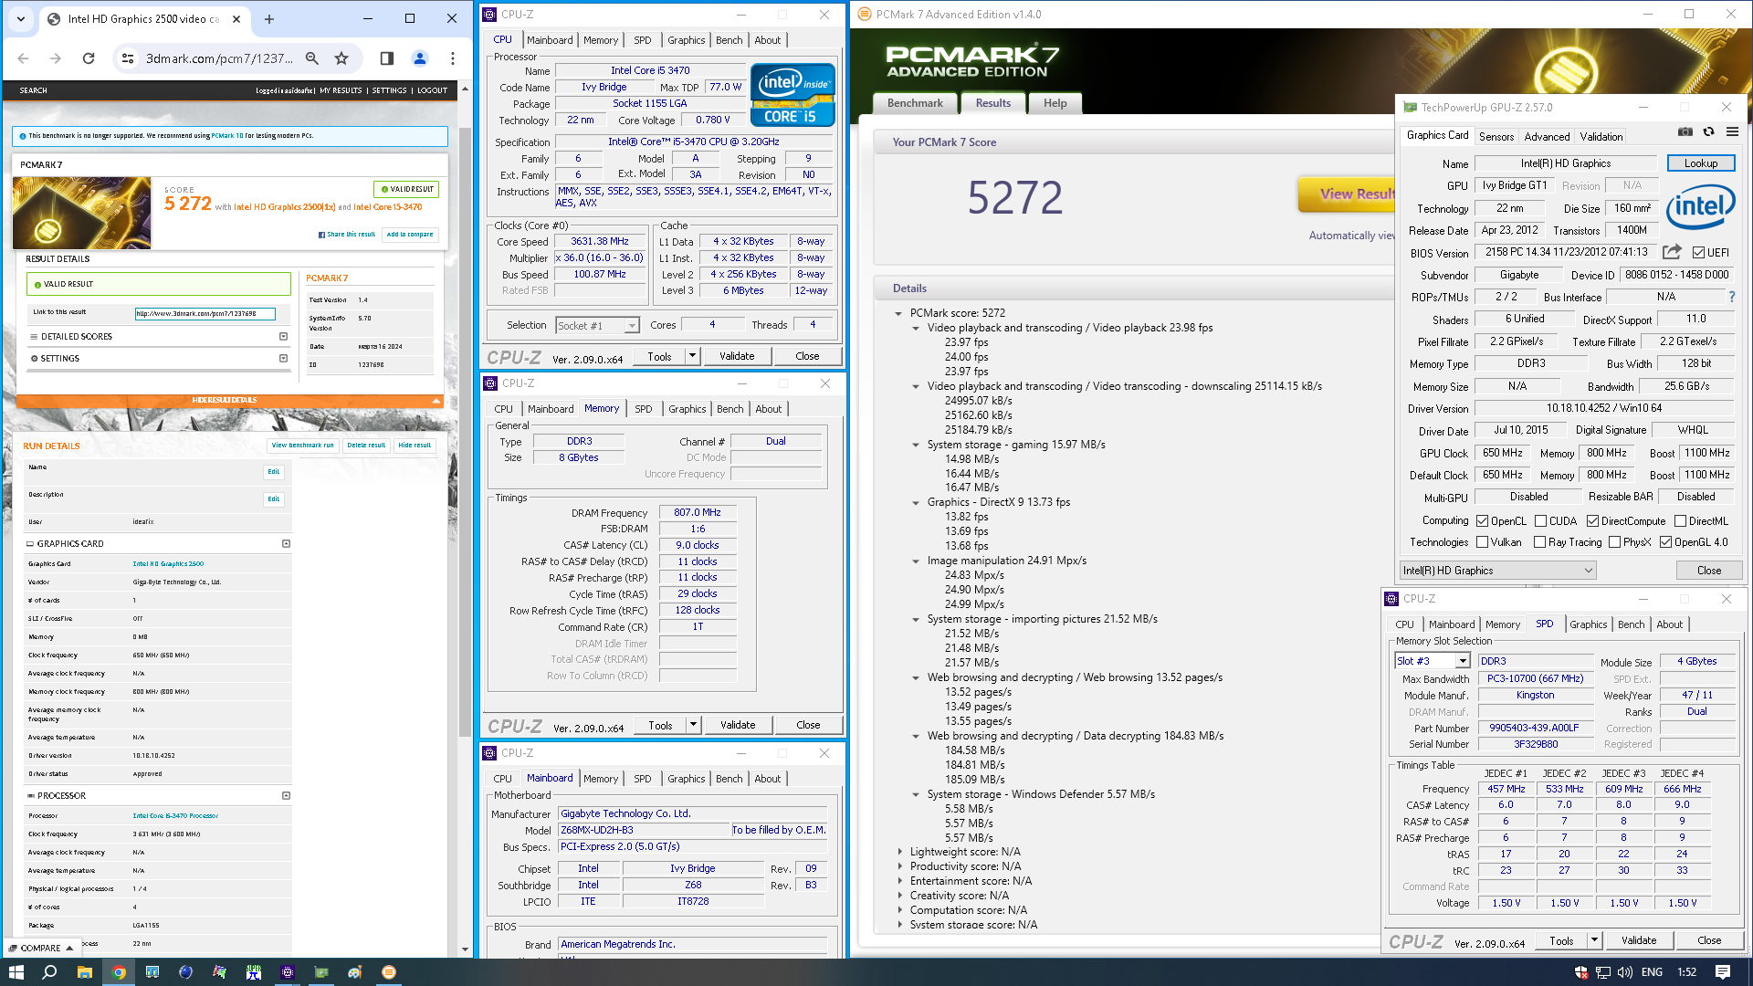1753x986 pixels.
Task: Open Bench tab in CPU-Z CPU window
Action: click(729, 40)
